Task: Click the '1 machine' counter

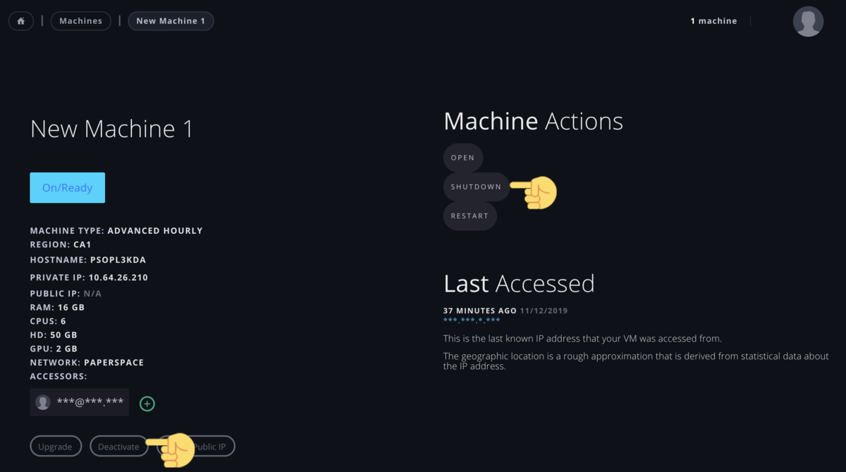Action: [x=713, y=21]
